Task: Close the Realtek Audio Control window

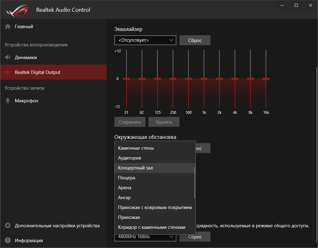Action: pos(311,6)
